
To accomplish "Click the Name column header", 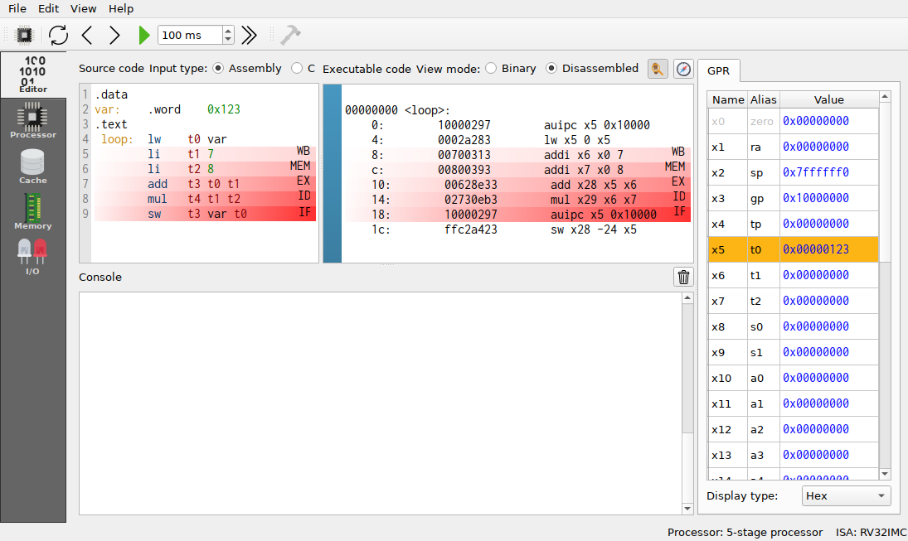I will point(728,99).
